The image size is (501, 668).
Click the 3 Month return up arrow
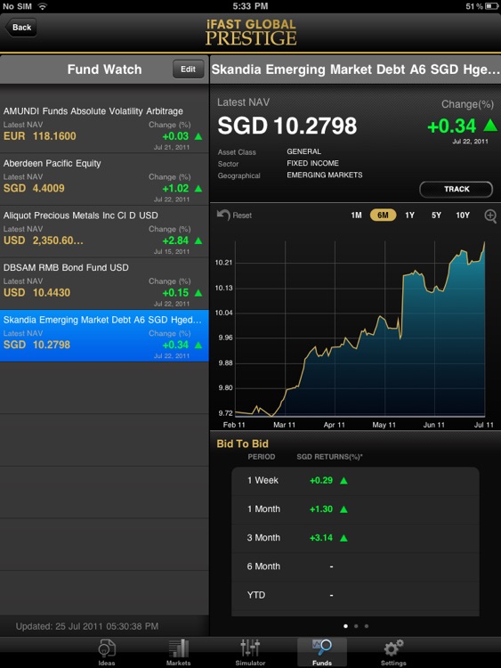[343, 538]
